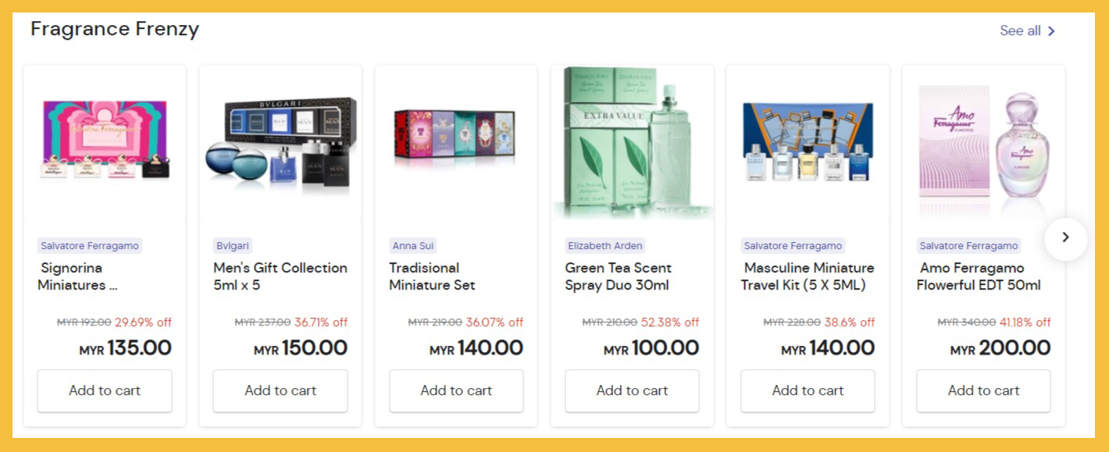Add Tradisional Miniature Set to cart
This screenshot has width=1109, height=452.
tap(456, 390)
